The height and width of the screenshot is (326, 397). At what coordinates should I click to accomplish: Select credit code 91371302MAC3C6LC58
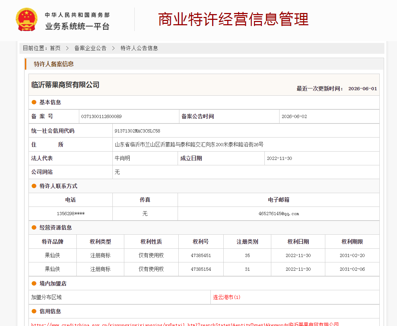(137, 131)
